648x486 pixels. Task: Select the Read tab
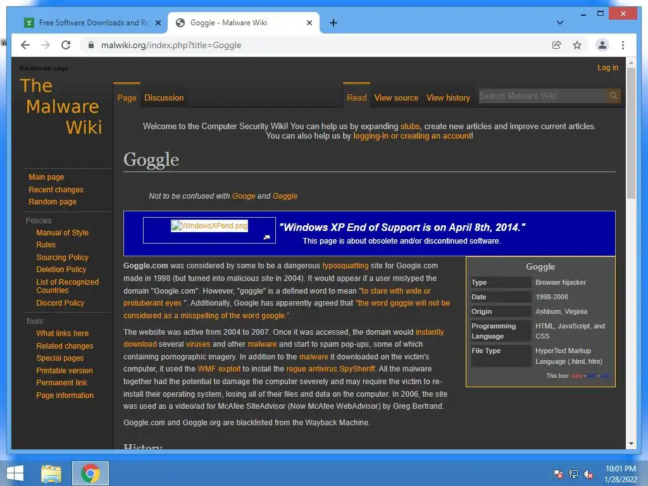pyautogui.click(x=357, y=98)
